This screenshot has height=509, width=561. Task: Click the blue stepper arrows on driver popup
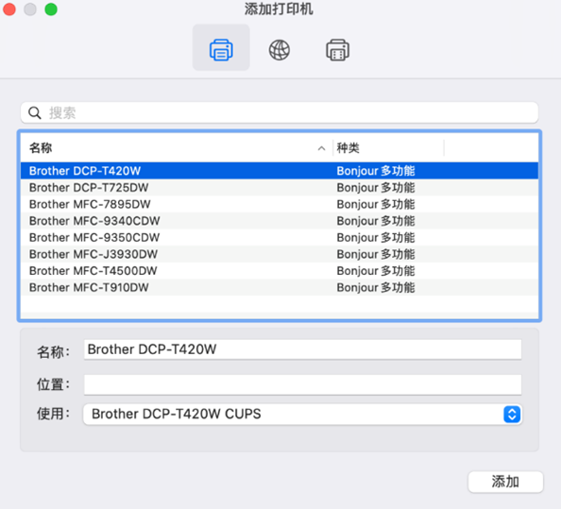[512, 415]
